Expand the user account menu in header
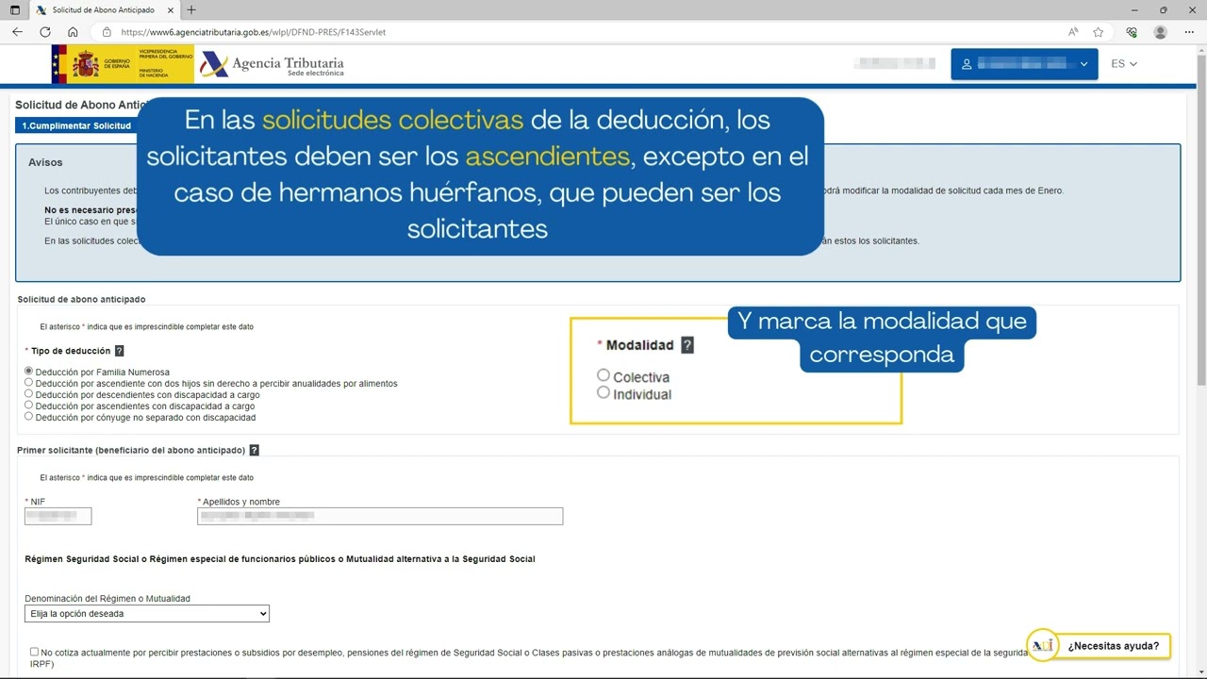This screenshot has width=1207, height=679. click(1024, 64)
